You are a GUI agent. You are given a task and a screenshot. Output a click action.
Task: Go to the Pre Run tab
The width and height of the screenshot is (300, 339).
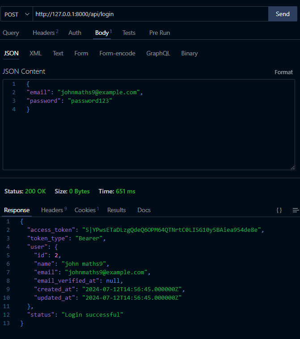pyautogui.click(x=160, y=33)
